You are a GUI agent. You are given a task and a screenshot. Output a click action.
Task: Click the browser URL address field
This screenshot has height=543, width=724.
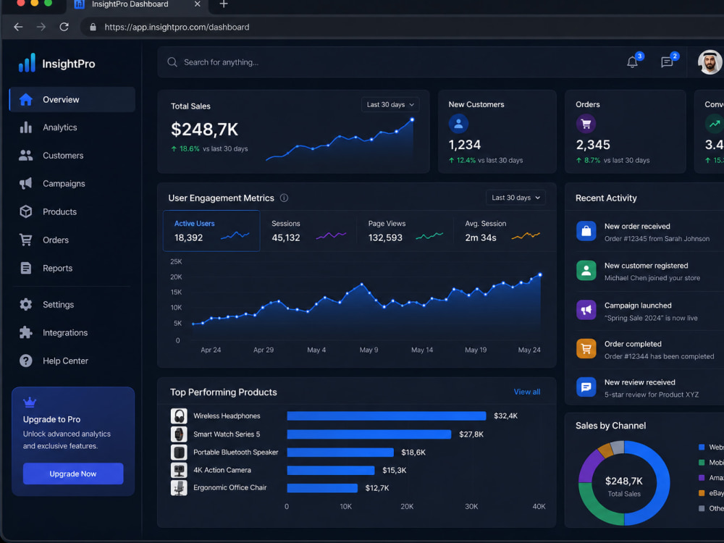[x=402, y=27]
